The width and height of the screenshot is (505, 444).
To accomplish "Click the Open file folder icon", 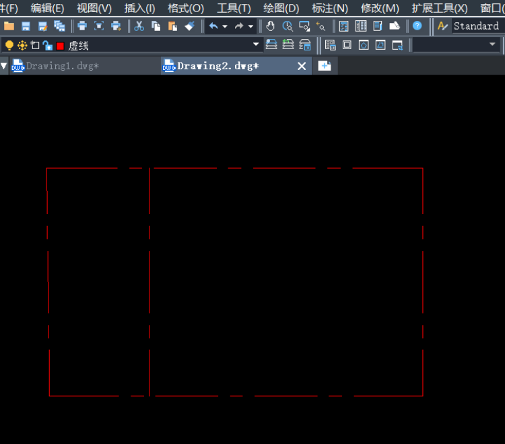I will (x=9, y=26).
